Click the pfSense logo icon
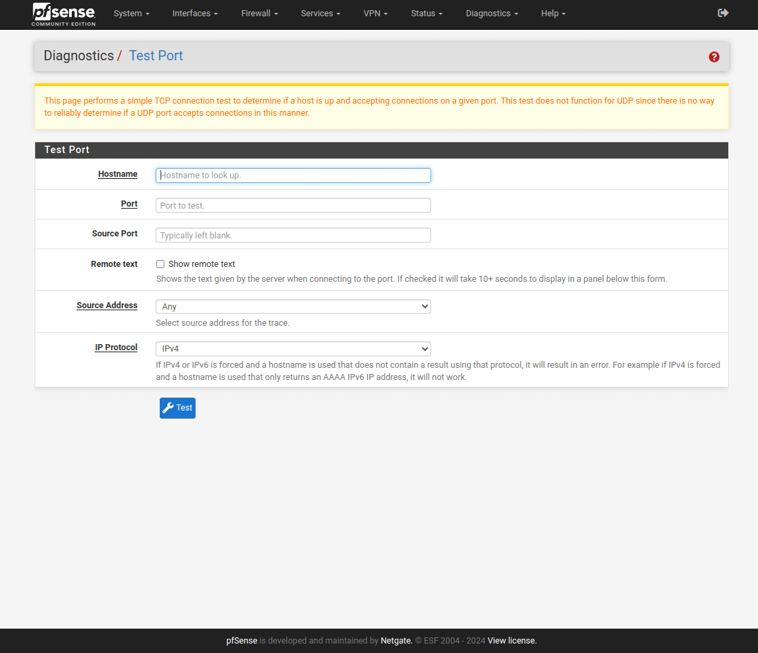This screenshot has height=653, width=758. click(64, 14)
